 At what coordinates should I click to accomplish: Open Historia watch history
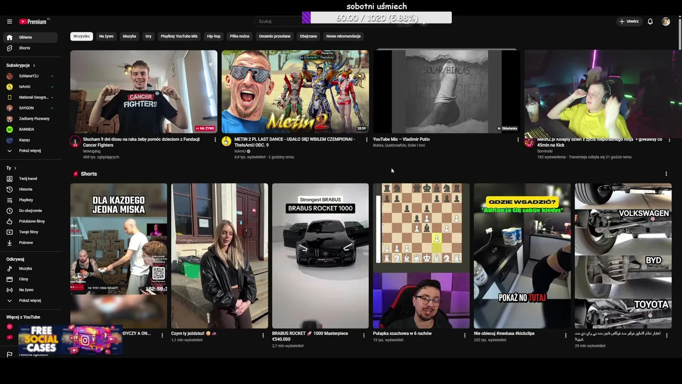[x=29, y=189]
